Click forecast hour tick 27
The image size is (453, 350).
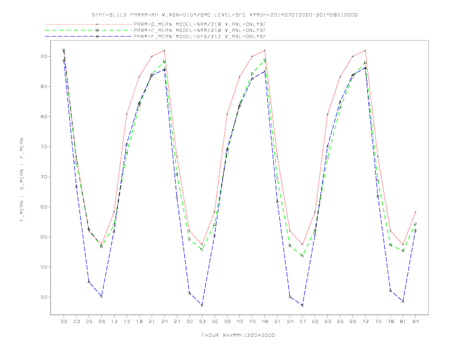[177, 321]
